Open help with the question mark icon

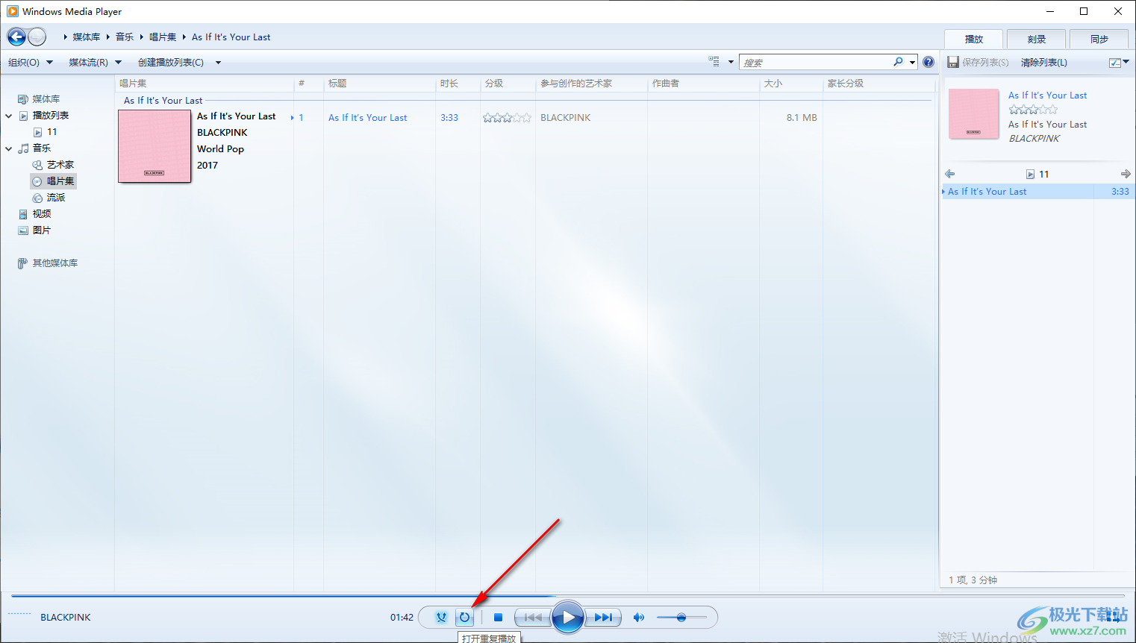929,62
